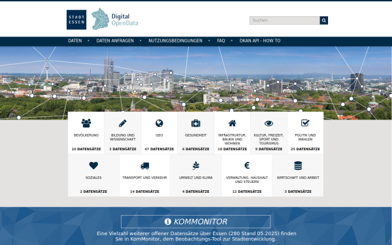Open the Gesundheit category label
This screenshot has height=245, width=392.
196,135
